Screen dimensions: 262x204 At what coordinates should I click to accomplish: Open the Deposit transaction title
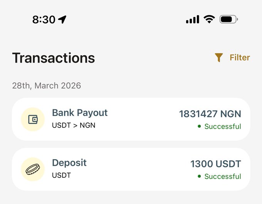point(69,163)
